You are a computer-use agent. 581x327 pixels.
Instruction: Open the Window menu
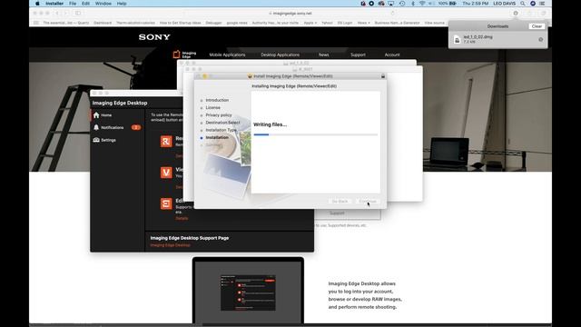(x=103, y=4)
